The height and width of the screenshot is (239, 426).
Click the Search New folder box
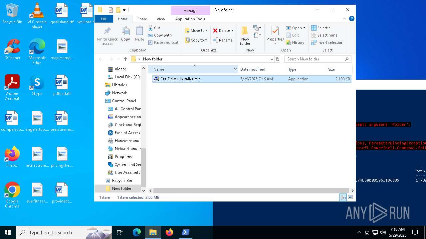318,59
